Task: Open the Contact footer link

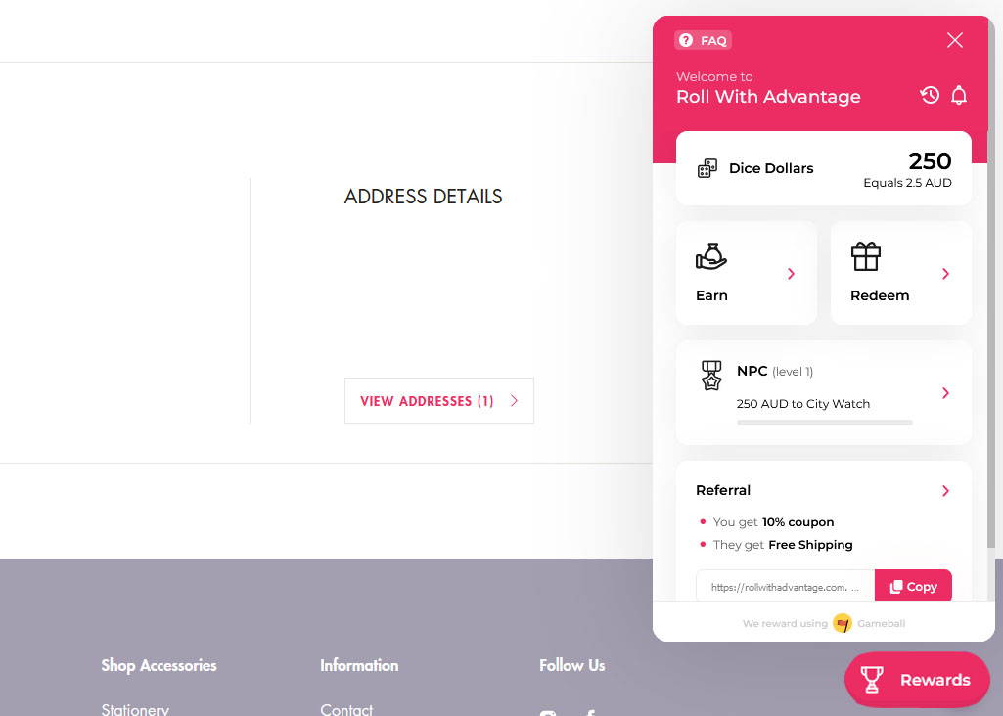Action: click(x=346, y=709)
